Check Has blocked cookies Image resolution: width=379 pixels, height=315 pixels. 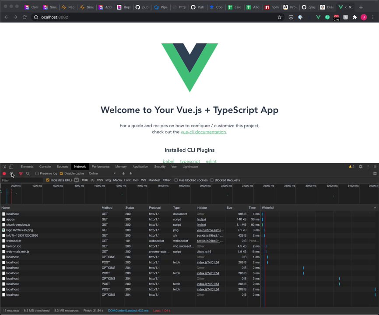click(176, 180)
